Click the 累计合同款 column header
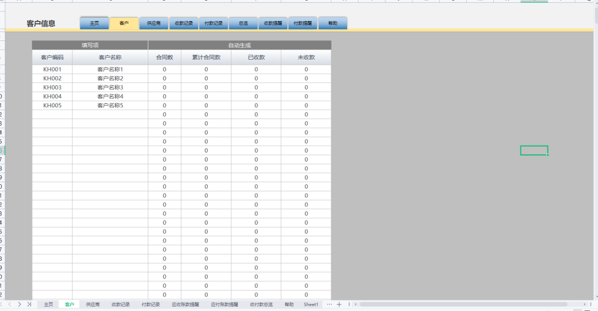This screenshot has height=311, width=598. tap(206, 57)
